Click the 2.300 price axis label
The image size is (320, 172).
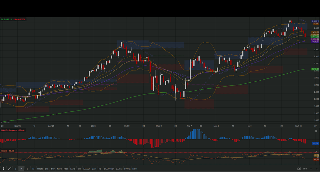pyautogui.click(x=317, y=56)
